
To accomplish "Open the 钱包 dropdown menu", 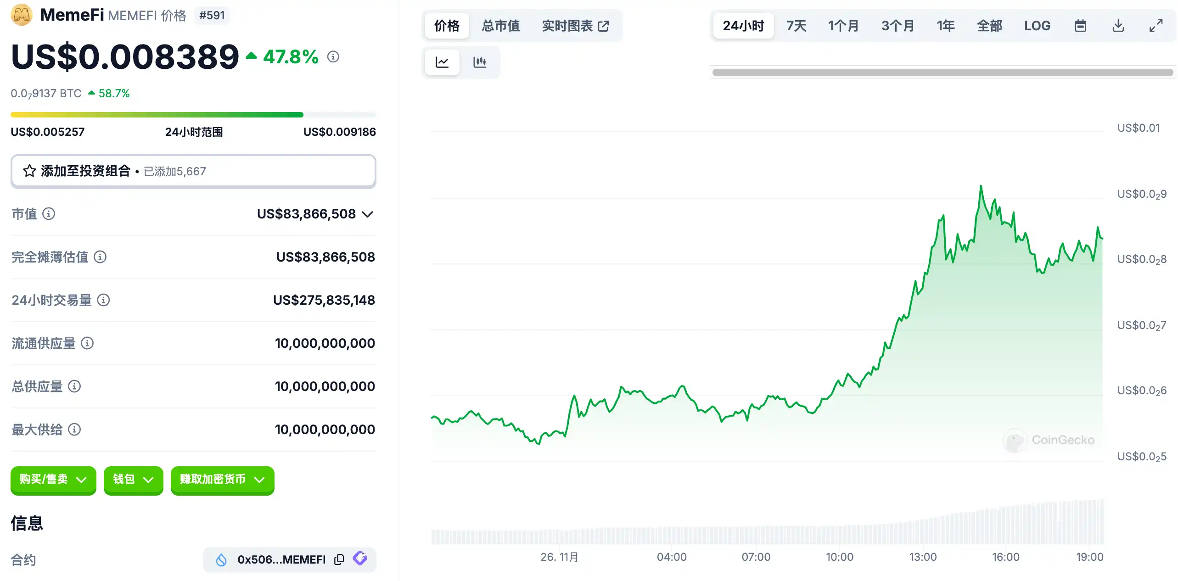I will [x=133, y=480].
